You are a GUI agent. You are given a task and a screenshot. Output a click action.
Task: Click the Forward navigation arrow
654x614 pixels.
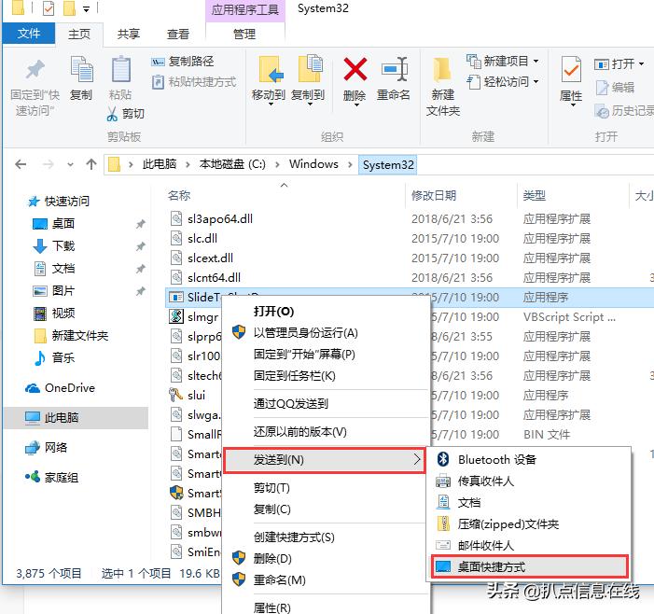click(48, 164)
